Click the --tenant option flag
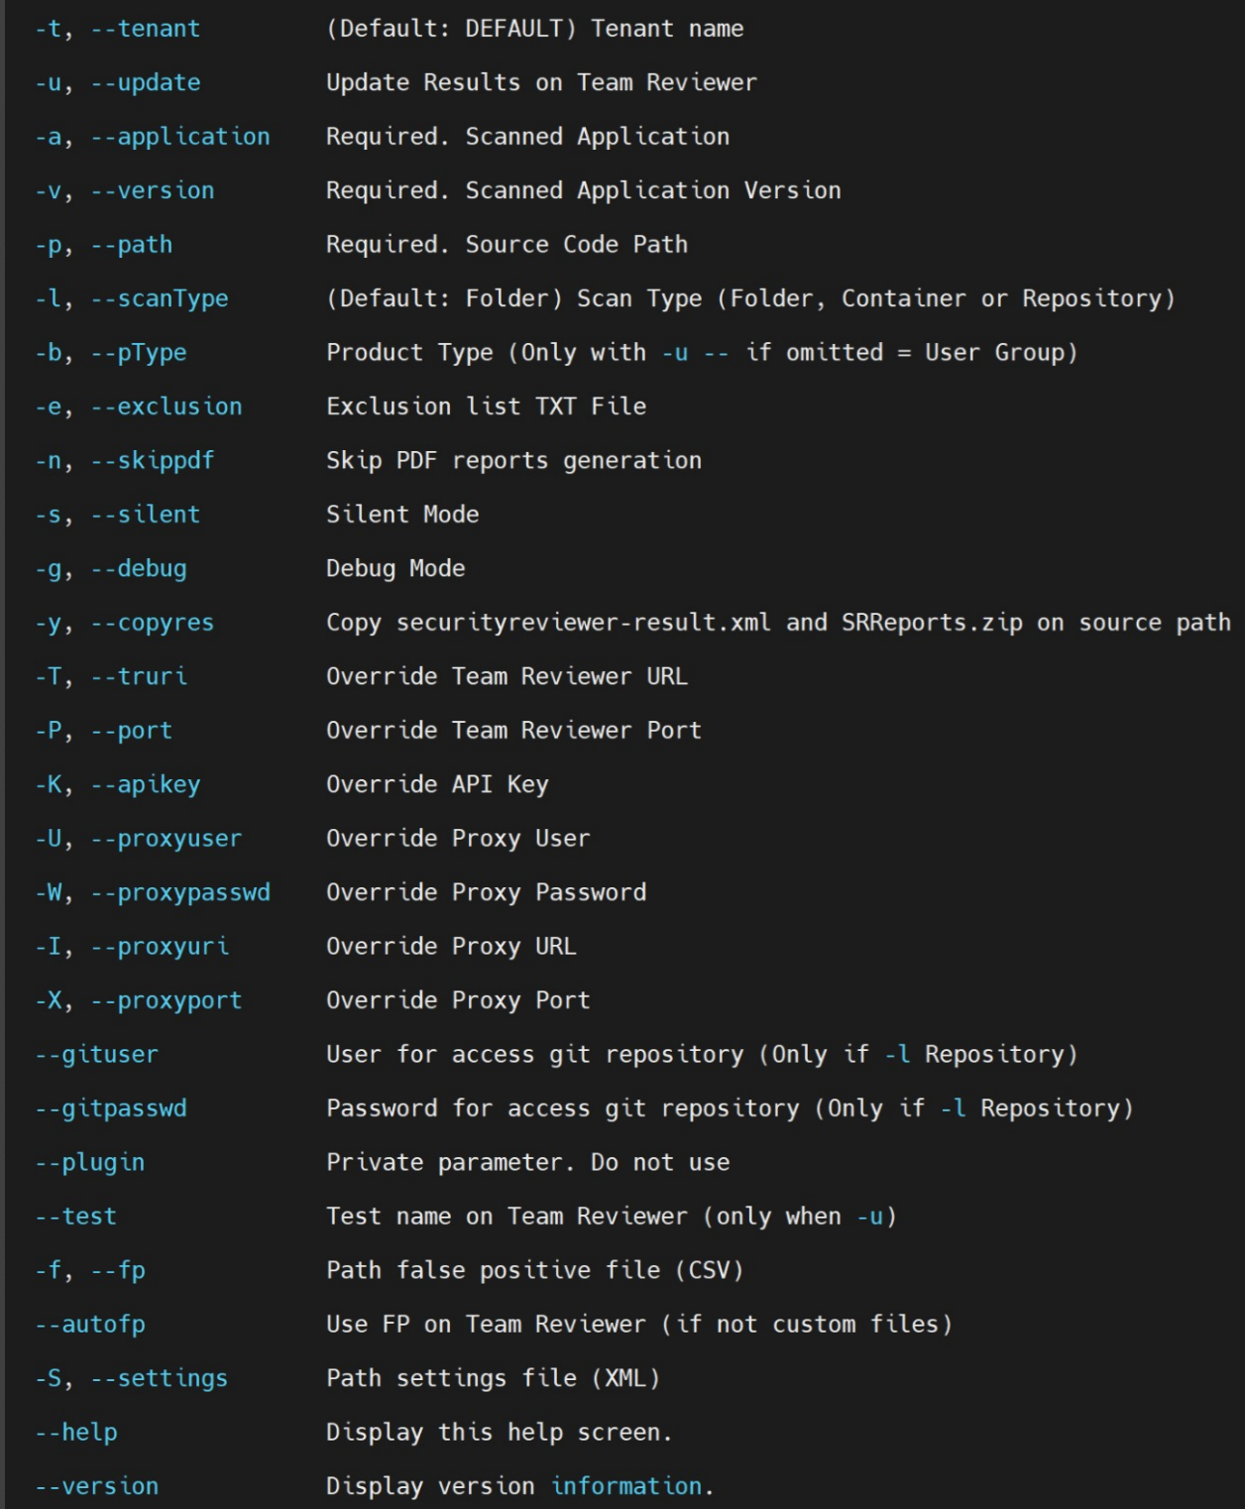The width and height of the screenshot is (1245, 1509). (x=145, y=29)
